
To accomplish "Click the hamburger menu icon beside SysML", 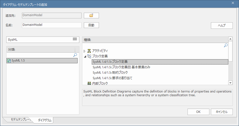I will click(x=75, y=39).
